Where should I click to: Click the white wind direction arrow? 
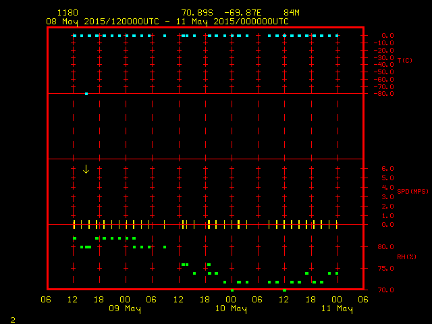(86, 169)
